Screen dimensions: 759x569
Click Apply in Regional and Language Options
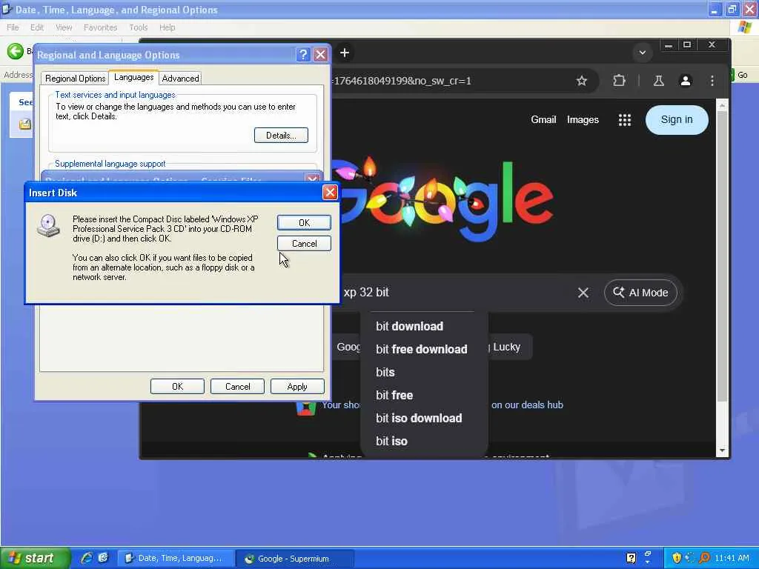point(296,387)
